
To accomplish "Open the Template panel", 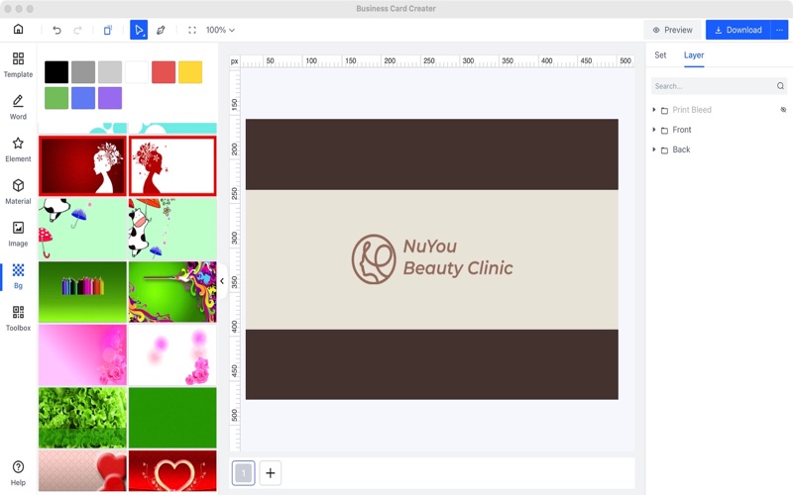I will [18, 65].
